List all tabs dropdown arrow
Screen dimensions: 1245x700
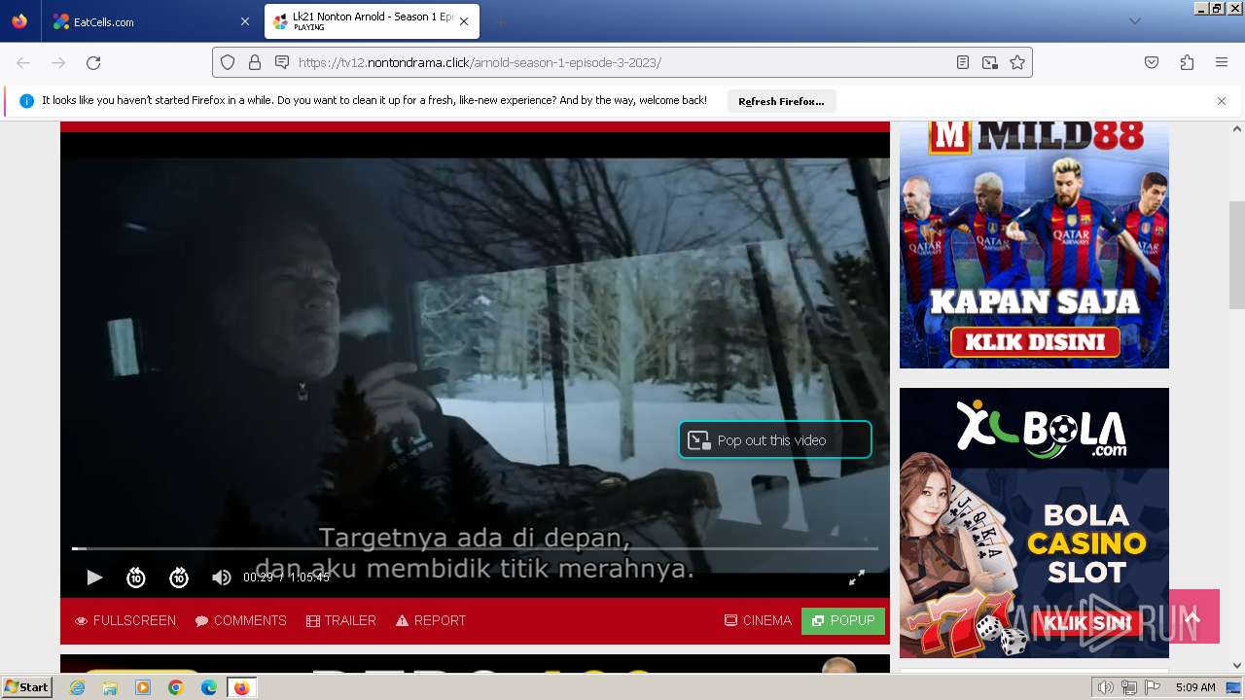[1134, 21]
